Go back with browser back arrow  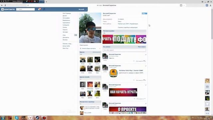coord(2,5)
